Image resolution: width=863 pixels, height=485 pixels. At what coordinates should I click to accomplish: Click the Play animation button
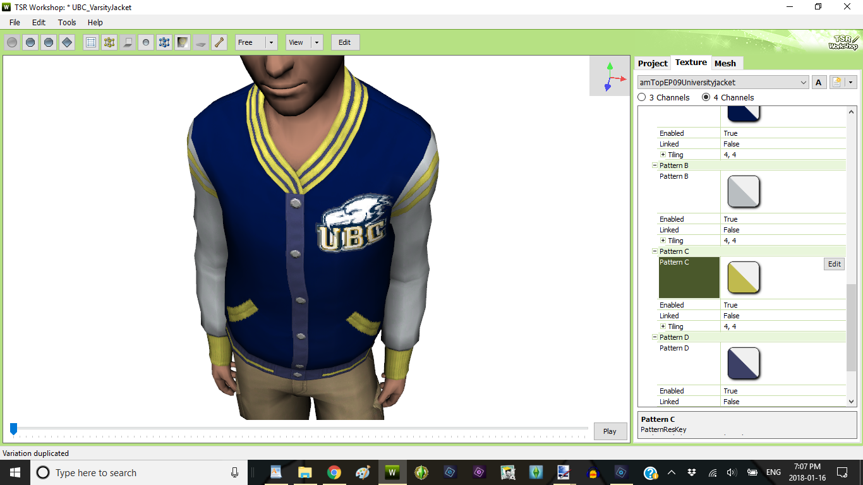click(610, 431)
